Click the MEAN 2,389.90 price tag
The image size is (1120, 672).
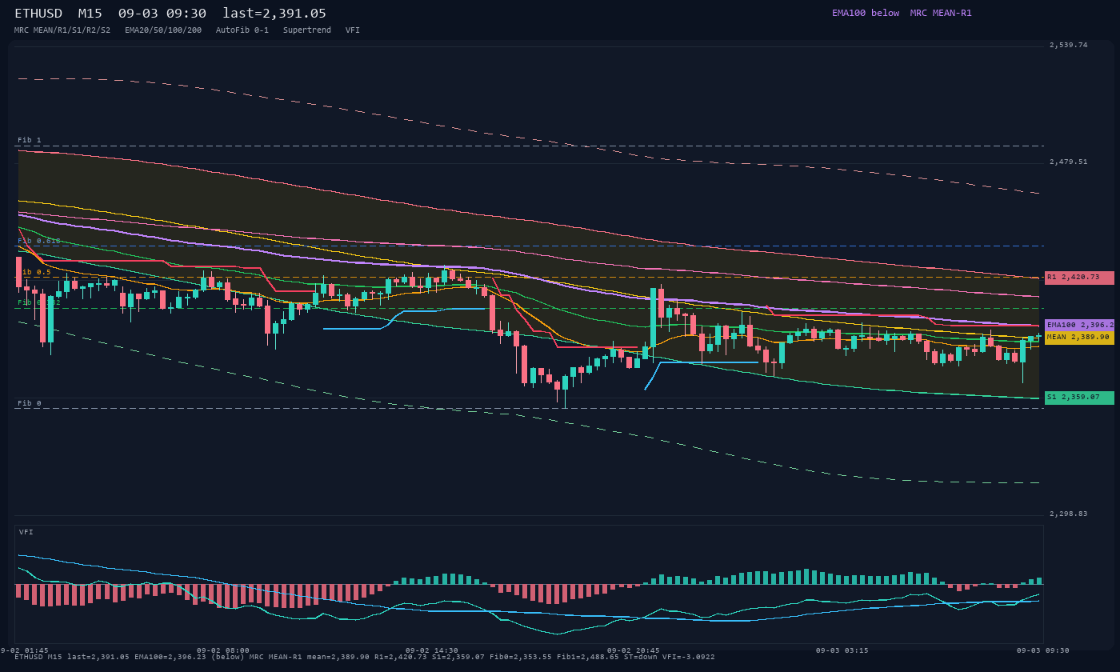coord(1079,338)
